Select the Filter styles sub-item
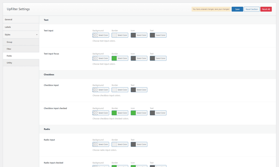The width and height of the screenshot is (279, 167). coord(21,49)
